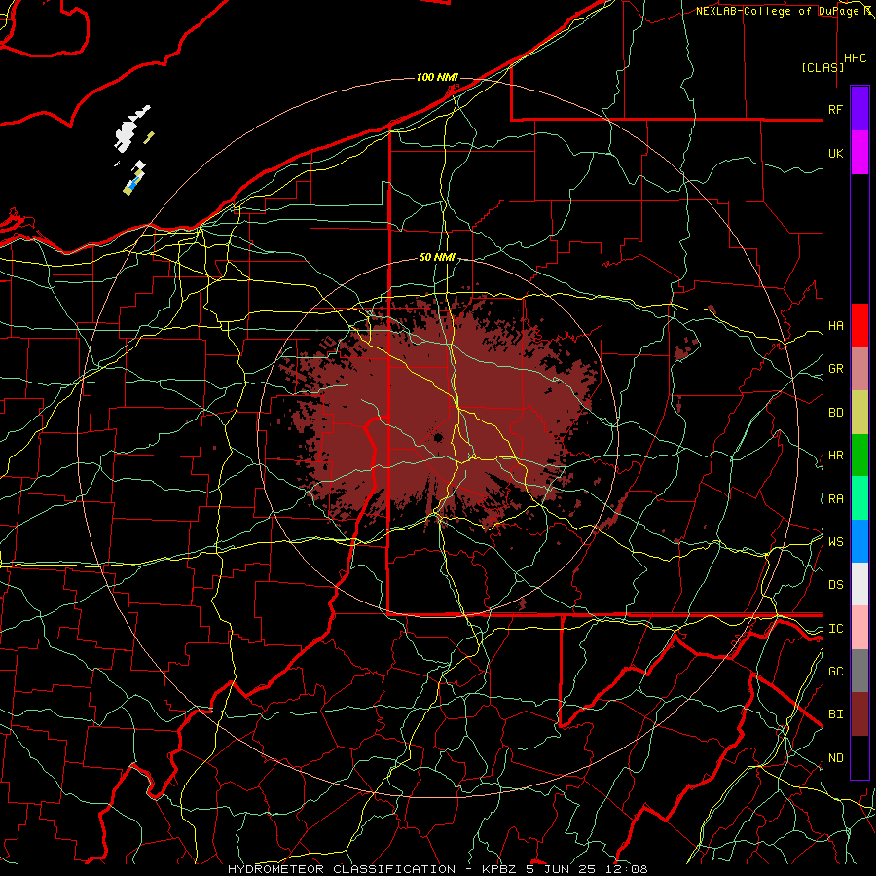Click the gray GC legend swatch

point(859,671)
